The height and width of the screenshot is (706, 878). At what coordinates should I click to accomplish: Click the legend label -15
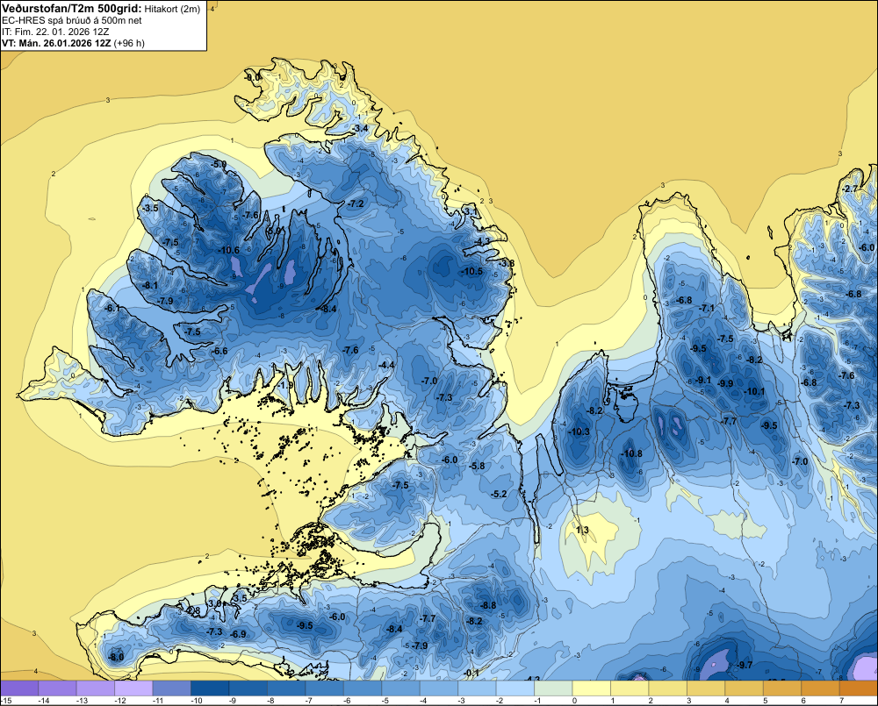[x=6, y=701]
